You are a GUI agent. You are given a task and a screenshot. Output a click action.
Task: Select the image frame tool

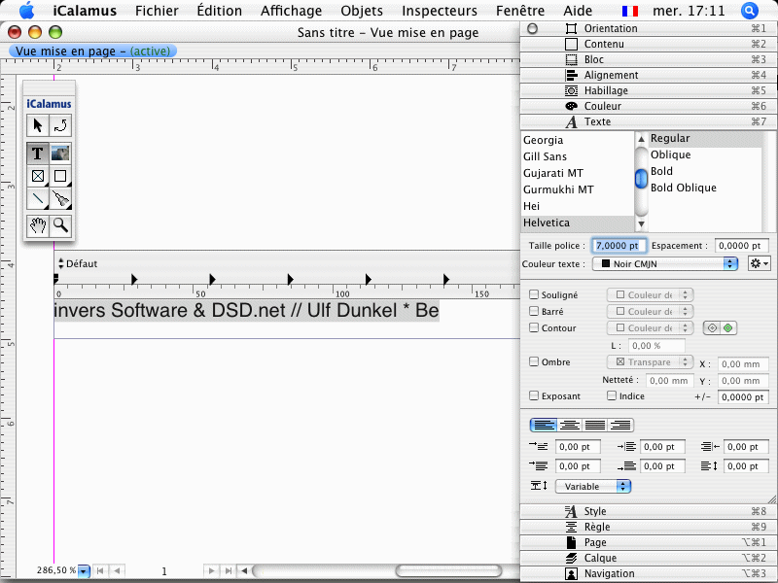tap(60, 154)
